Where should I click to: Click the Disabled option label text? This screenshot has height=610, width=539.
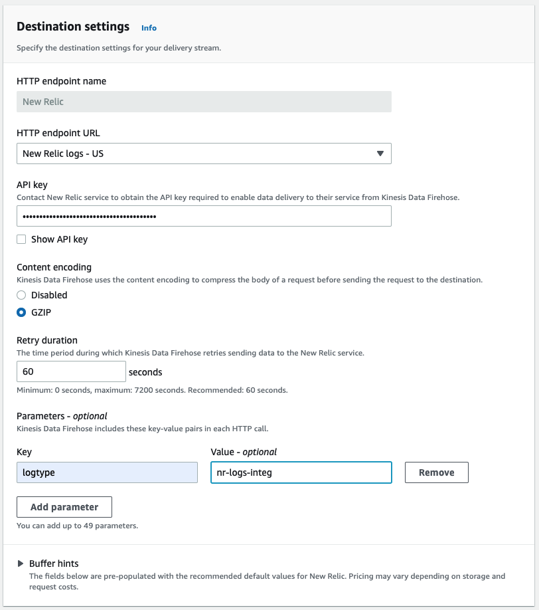pos(49,295)
